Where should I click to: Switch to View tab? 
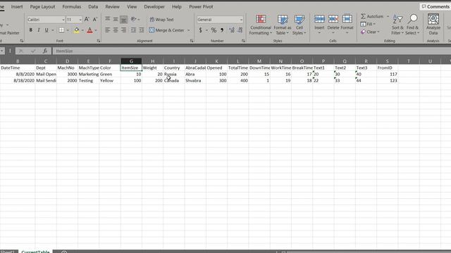[132, 6]
